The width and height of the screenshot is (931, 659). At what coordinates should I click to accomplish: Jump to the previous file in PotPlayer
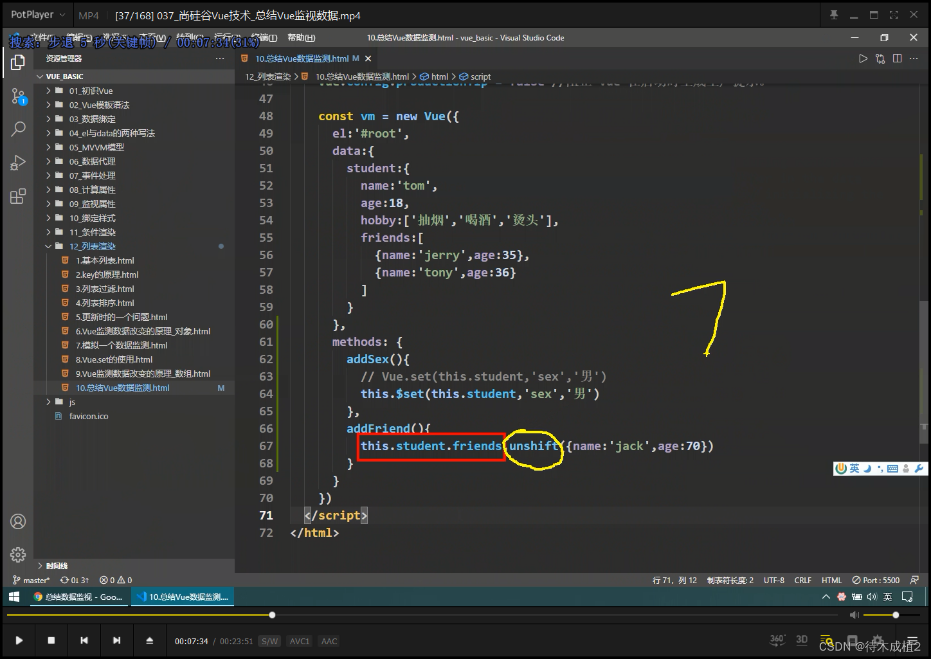click(84, 640)
